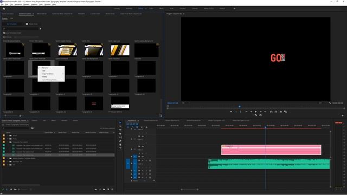The width and height of the screenshot is (347, 195).
Task: Open the Project panel tab menu
Action: click(x=28, y=120)
